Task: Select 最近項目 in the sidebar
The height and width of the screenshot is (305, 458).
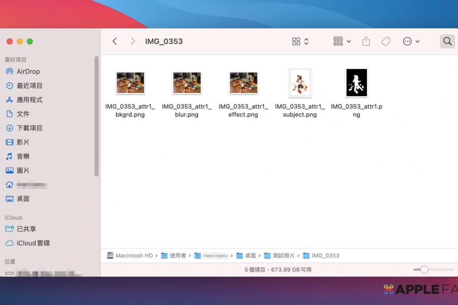Action: click(29, 86)
